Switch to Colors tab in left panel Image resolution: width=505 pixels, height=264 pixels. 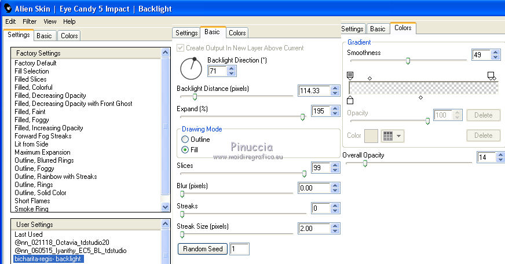pos(69,36)
